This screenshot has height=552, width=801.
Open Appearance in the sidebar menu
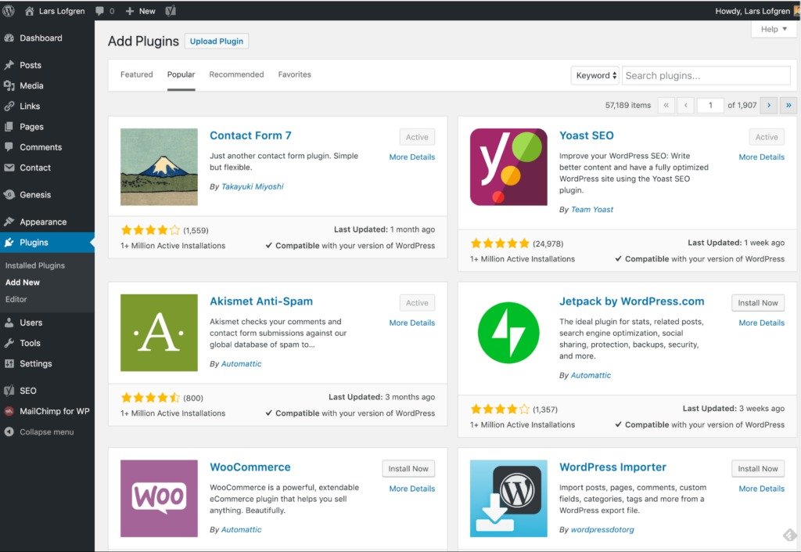[x=43, y=222]
